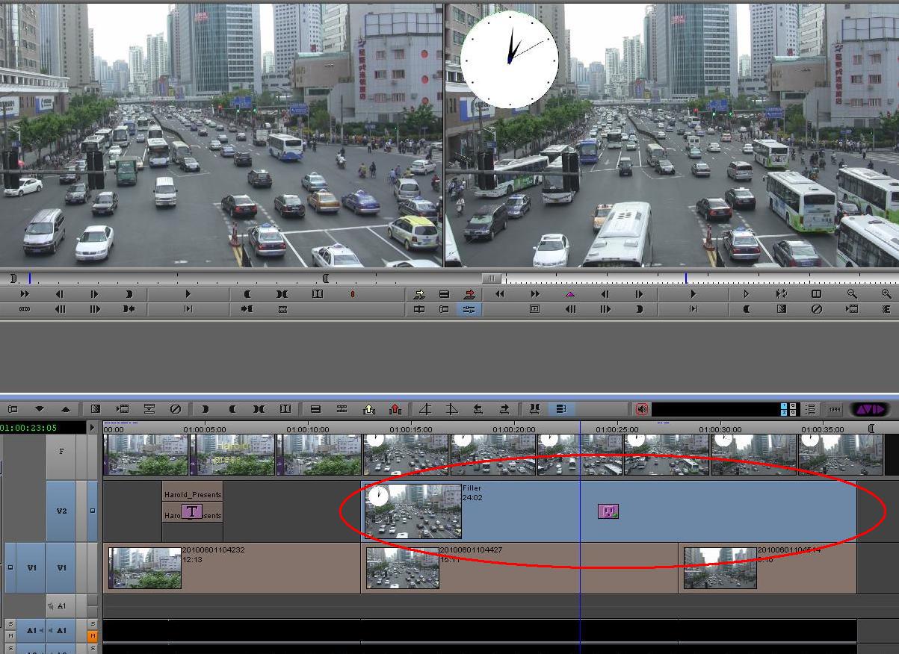Click the Extract button in timeline toolbar
The width and height of the screenshot is (899, 654).
pyautogui.click(x=395, y=409)
